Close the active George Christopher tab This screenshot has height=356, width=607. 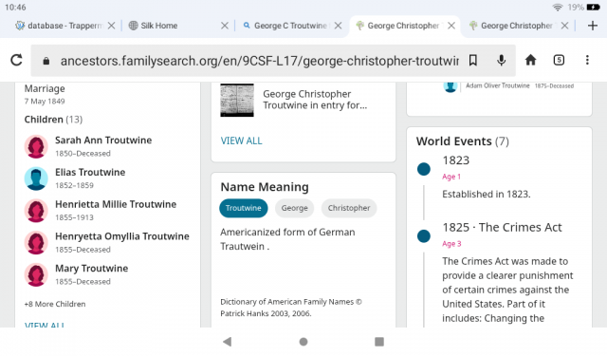[x=451, y=26]
